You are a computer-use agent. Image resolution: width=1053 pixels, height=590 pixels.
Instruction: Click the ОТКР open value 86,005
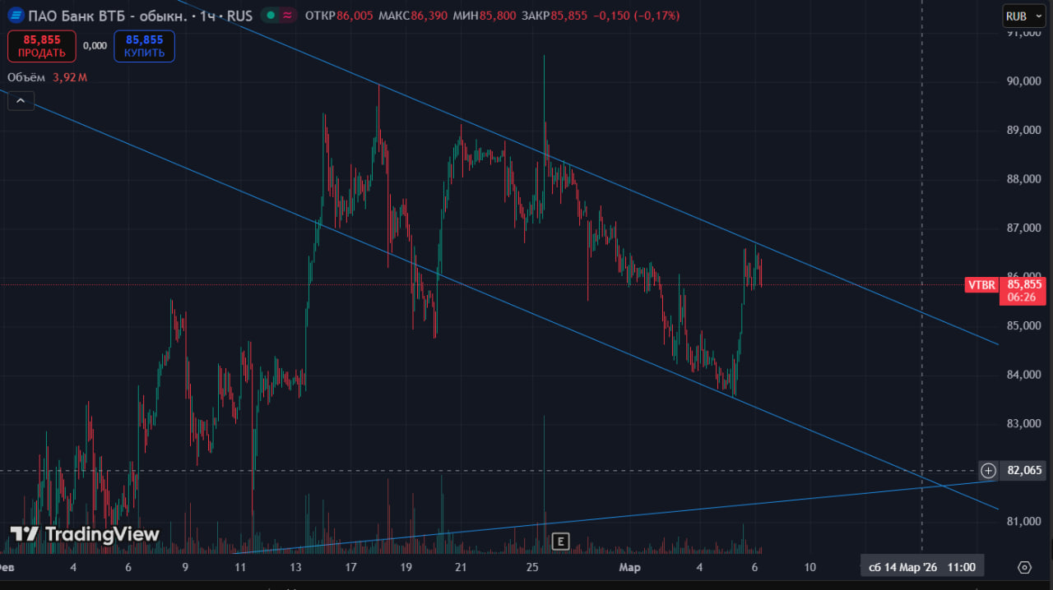[x=355, y=16]
